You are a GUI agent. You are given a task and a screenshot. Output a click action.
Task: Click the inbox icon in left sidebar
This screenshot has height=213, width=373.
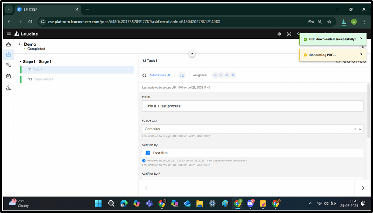8,45
